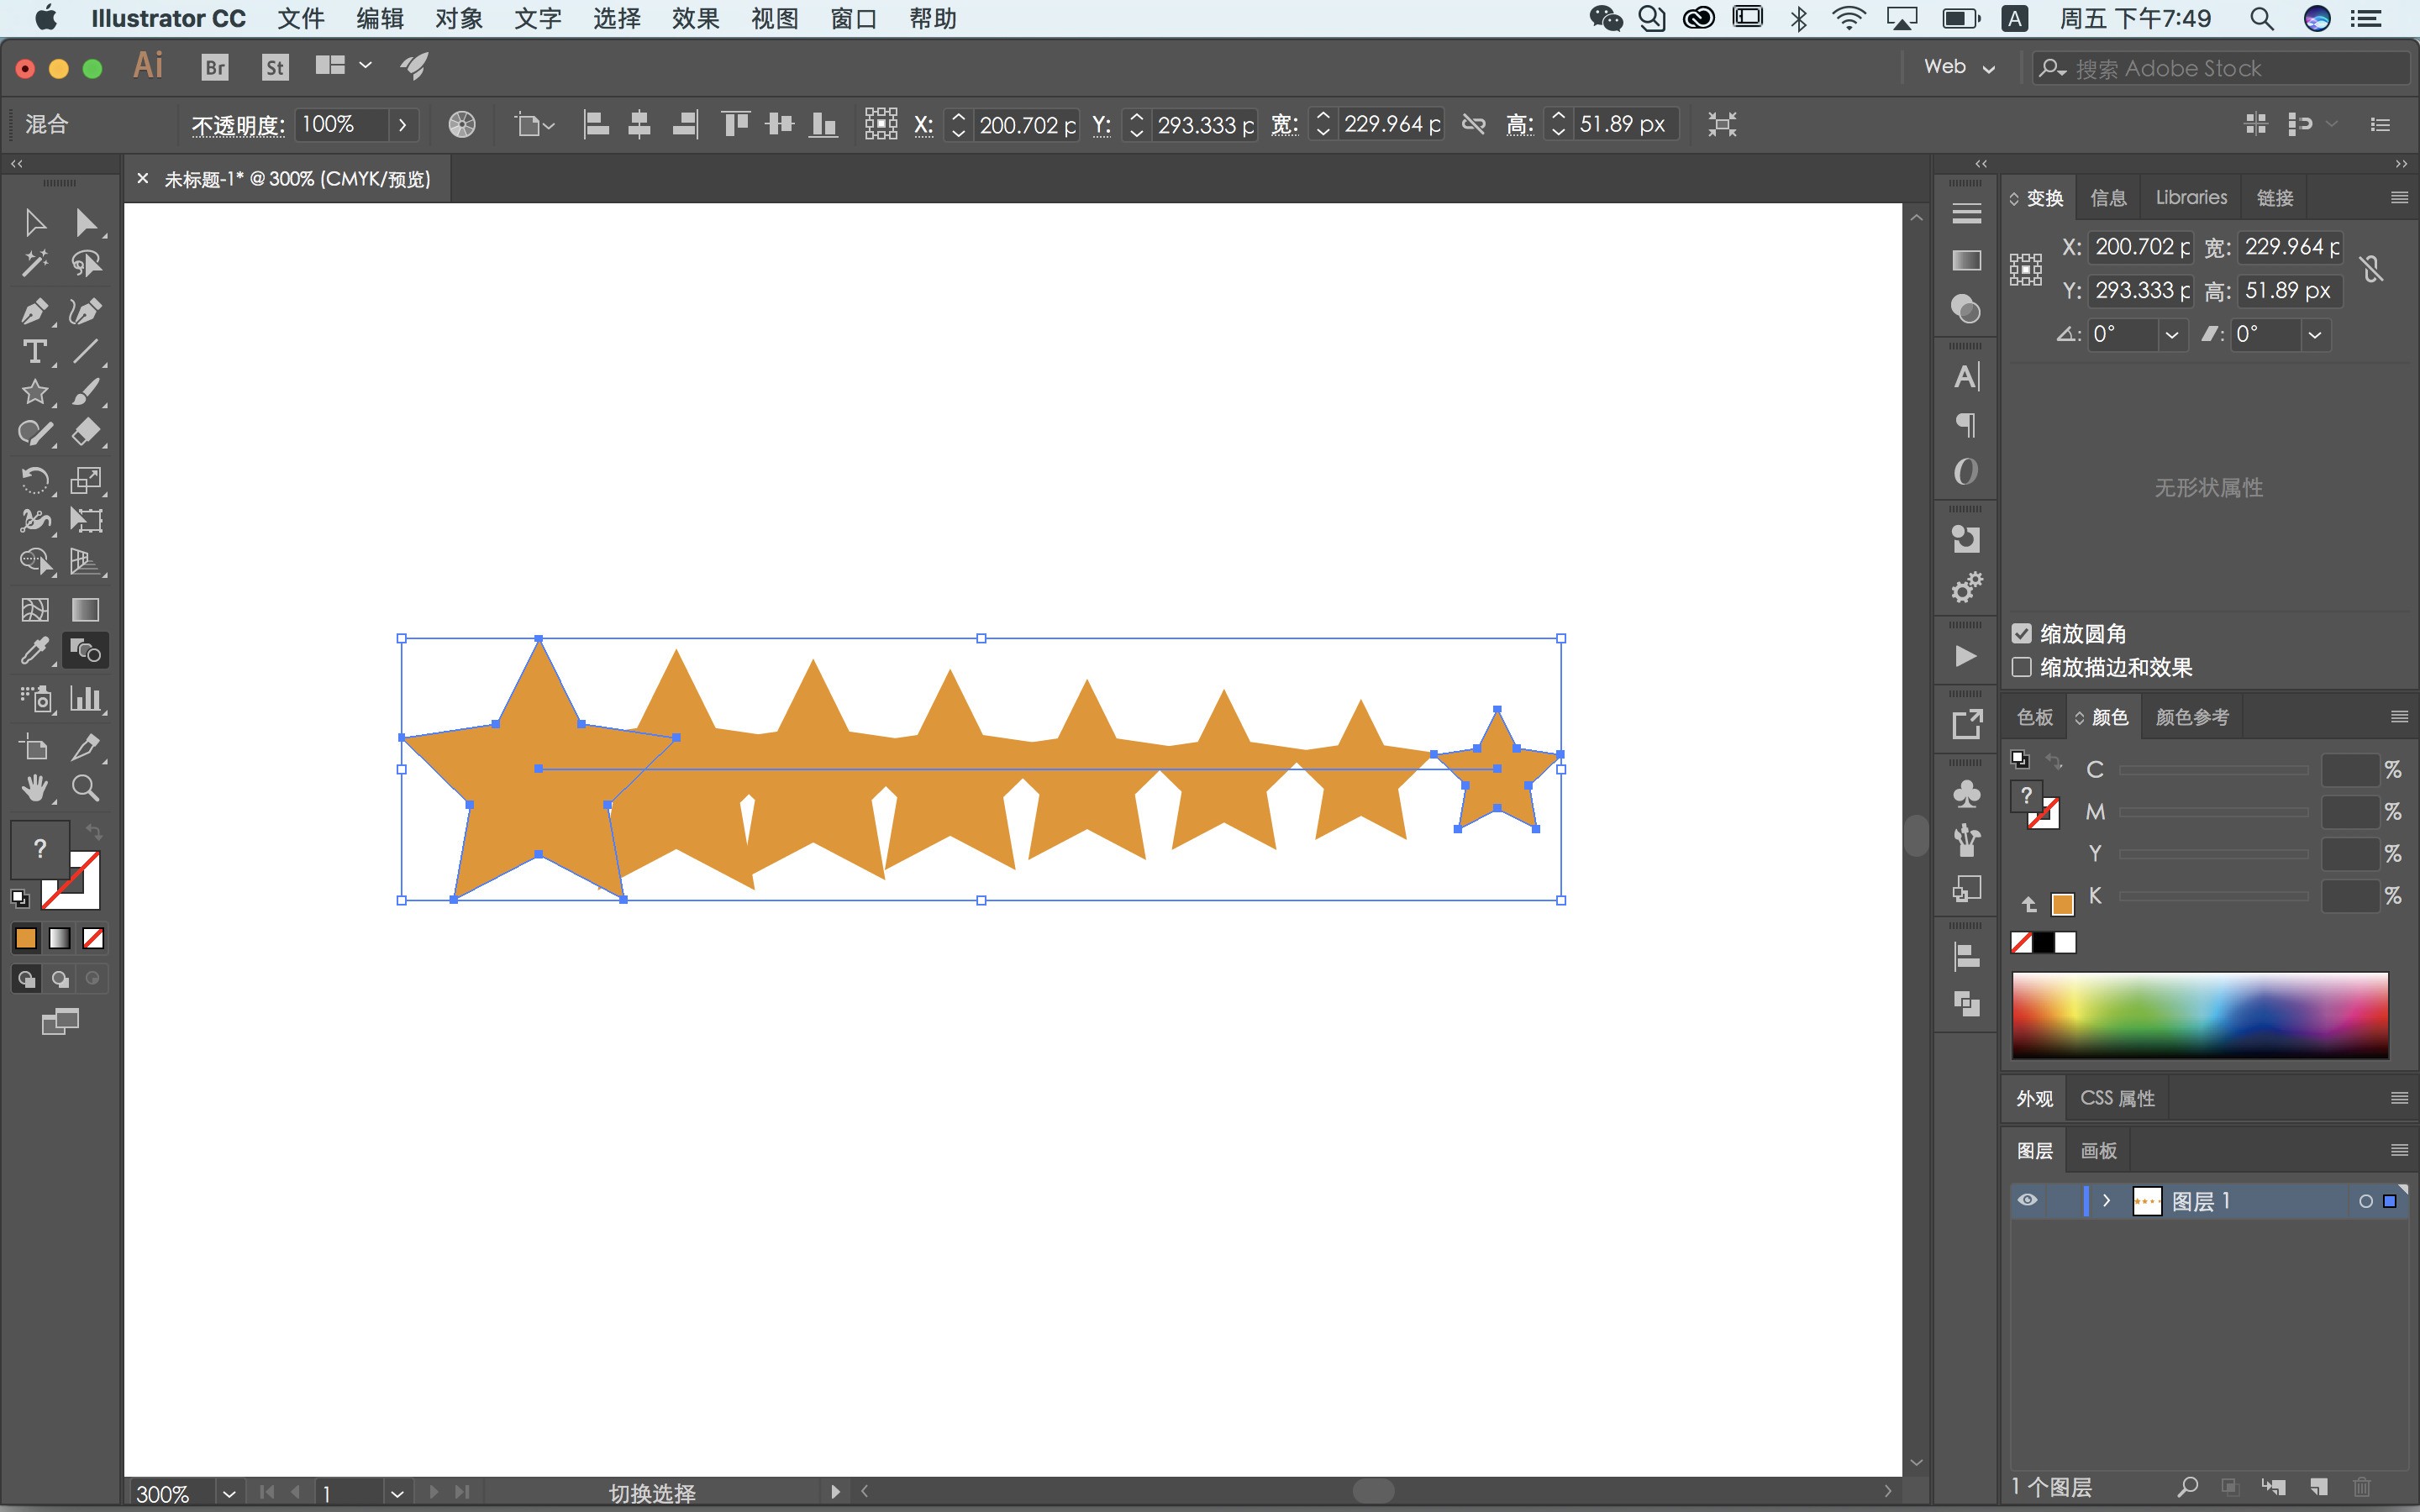This screenshot has height=1512, width=2420.
Task: Switch to the 画板 tab
Action: (x=2098, y=1151)
